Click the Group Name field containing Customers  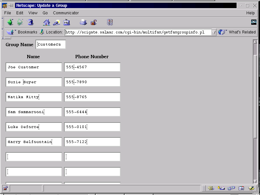[x=50, y=45]
